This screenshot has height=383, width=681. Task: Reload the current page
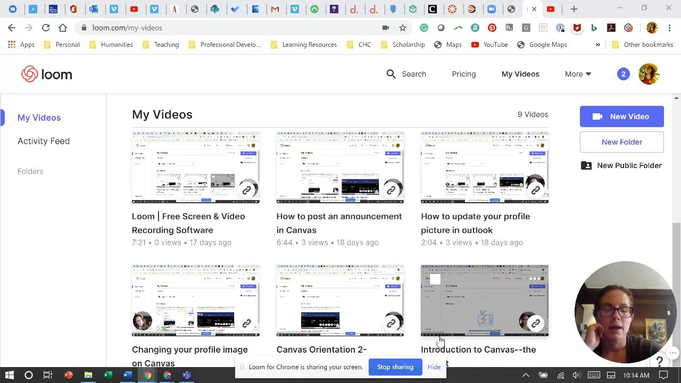[46, 28]
